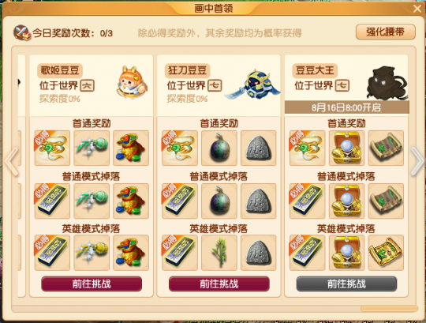Click 前往挑战 under 歌姬豆豆

[92, 284]
